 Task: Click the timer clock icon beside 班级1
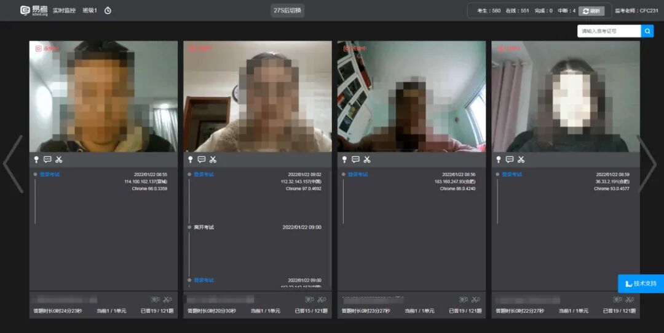(108, 10)
